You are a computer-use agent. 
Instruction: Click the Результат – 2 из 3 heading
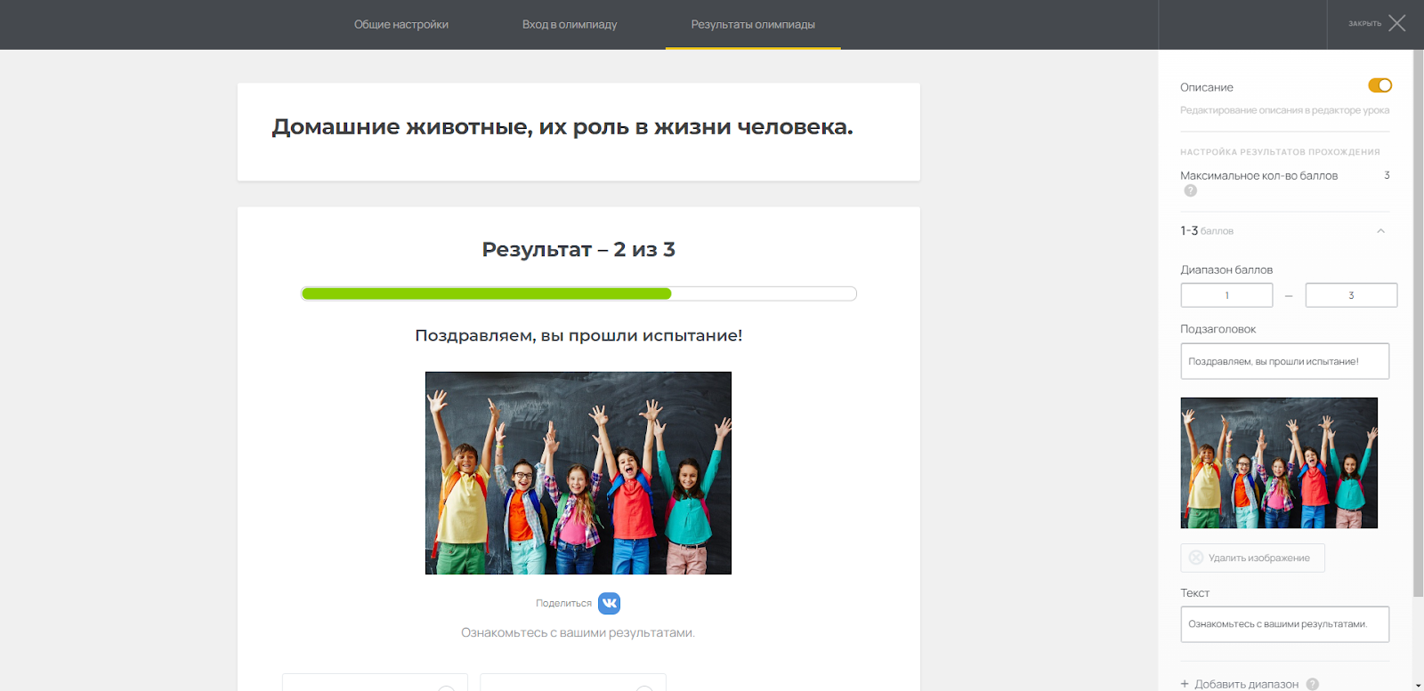578,250
